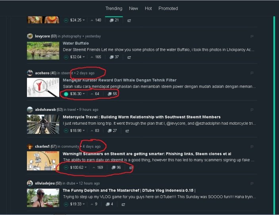This screenshot has width=279, height=215.
Task: Open the dtube tag
Action: (x=71, y=183)
